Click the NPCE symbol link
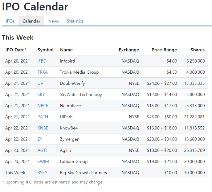The image size is (212, 192). click(x=43, y=106)
